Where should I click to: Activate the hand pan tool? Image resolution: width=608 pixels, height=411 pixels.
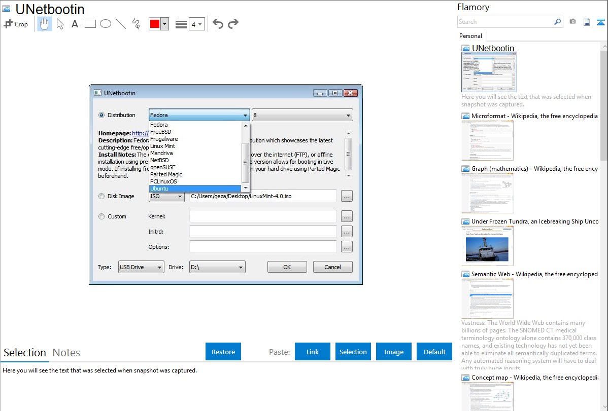[44, 24]
